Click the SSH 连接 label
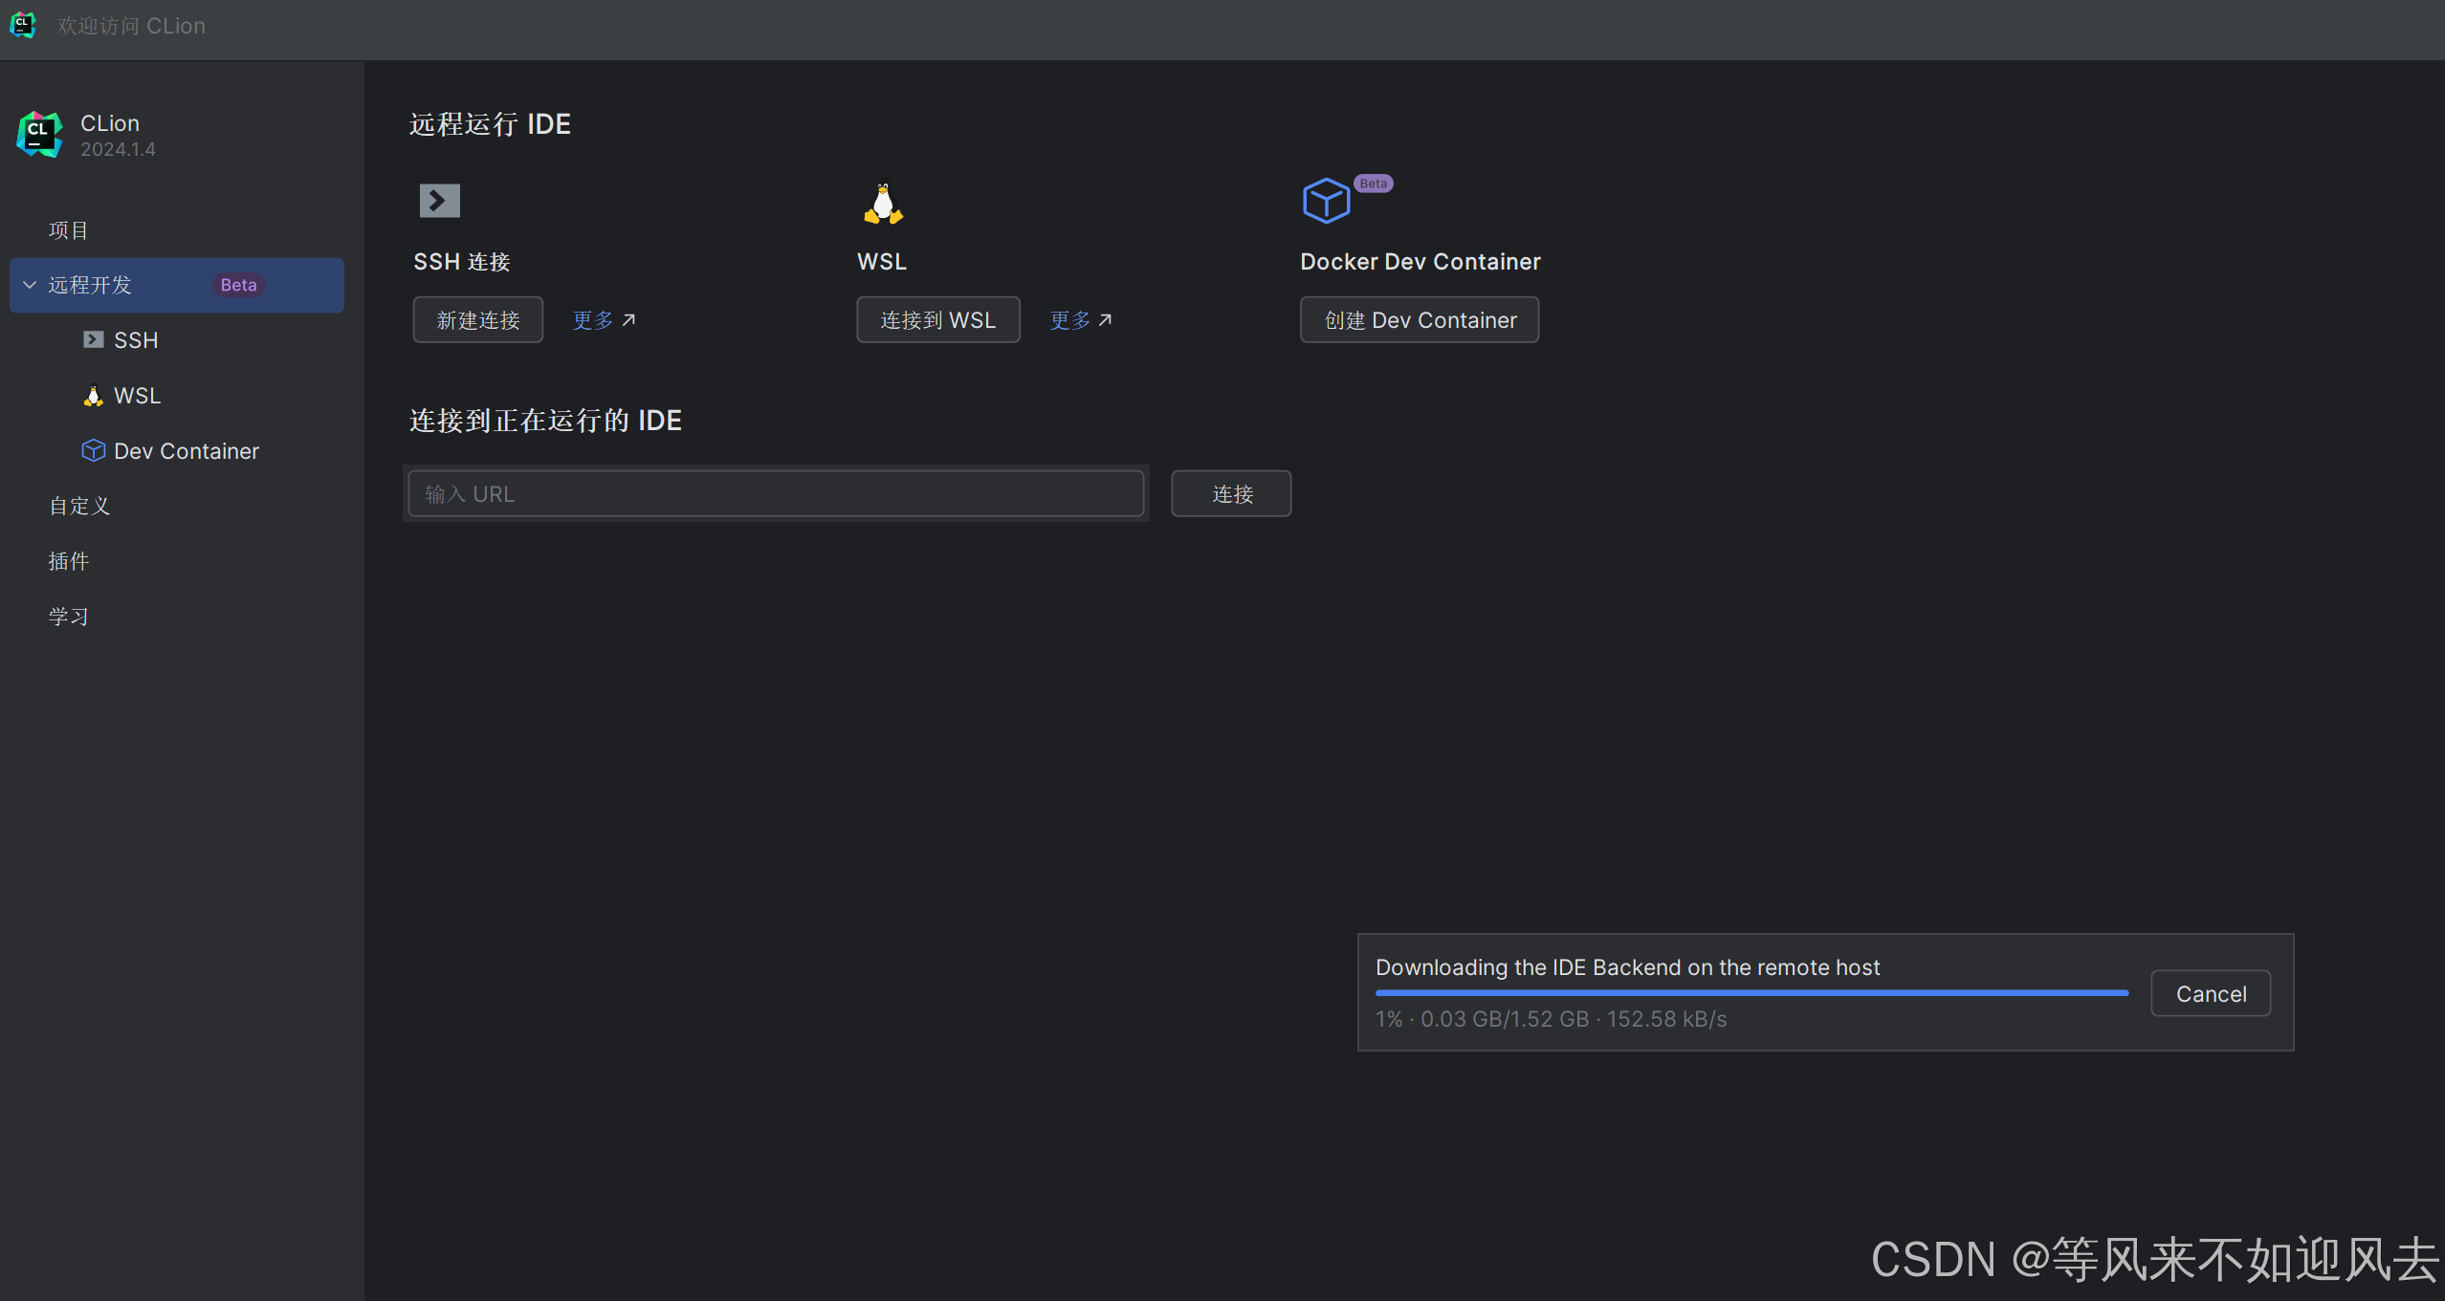 (x=462, y=262)
